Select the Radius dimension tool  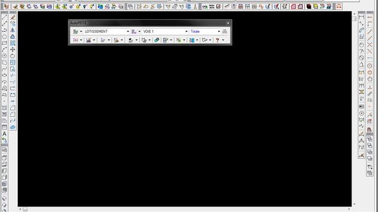coord(361,45)
